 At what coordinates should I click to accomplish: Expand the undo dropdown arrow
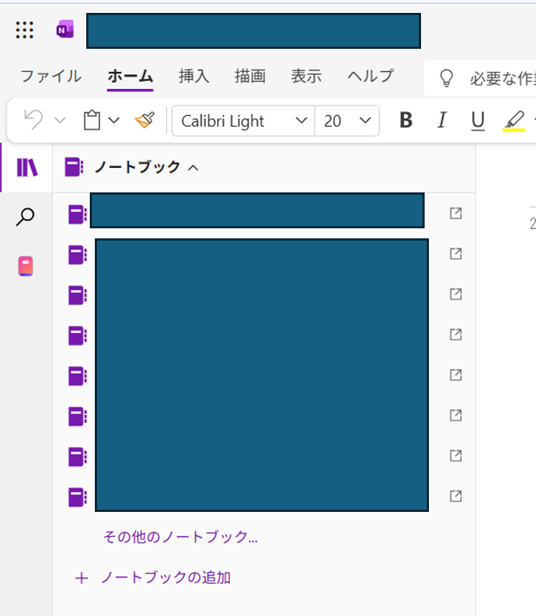[60, 120]
